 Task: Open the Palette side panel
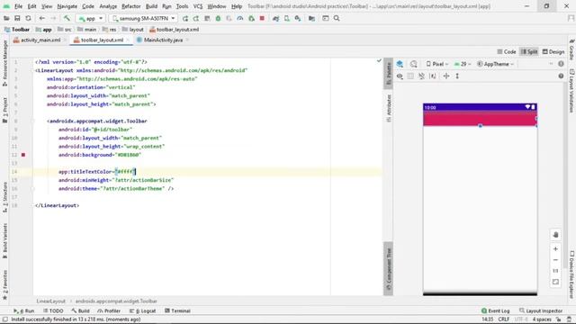point(388,74)
